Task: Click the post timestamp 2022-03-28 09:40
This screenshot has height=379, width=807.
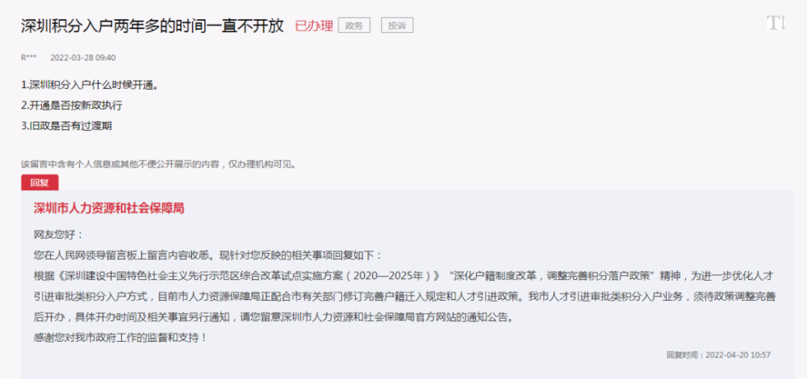Action: [83, 57]
